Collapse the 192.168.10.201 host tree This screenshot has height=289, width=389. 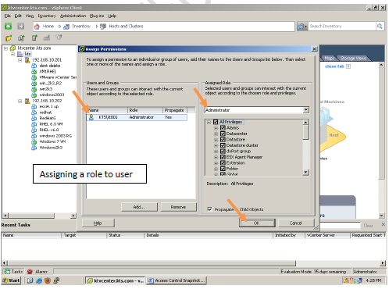pos(20,60)
